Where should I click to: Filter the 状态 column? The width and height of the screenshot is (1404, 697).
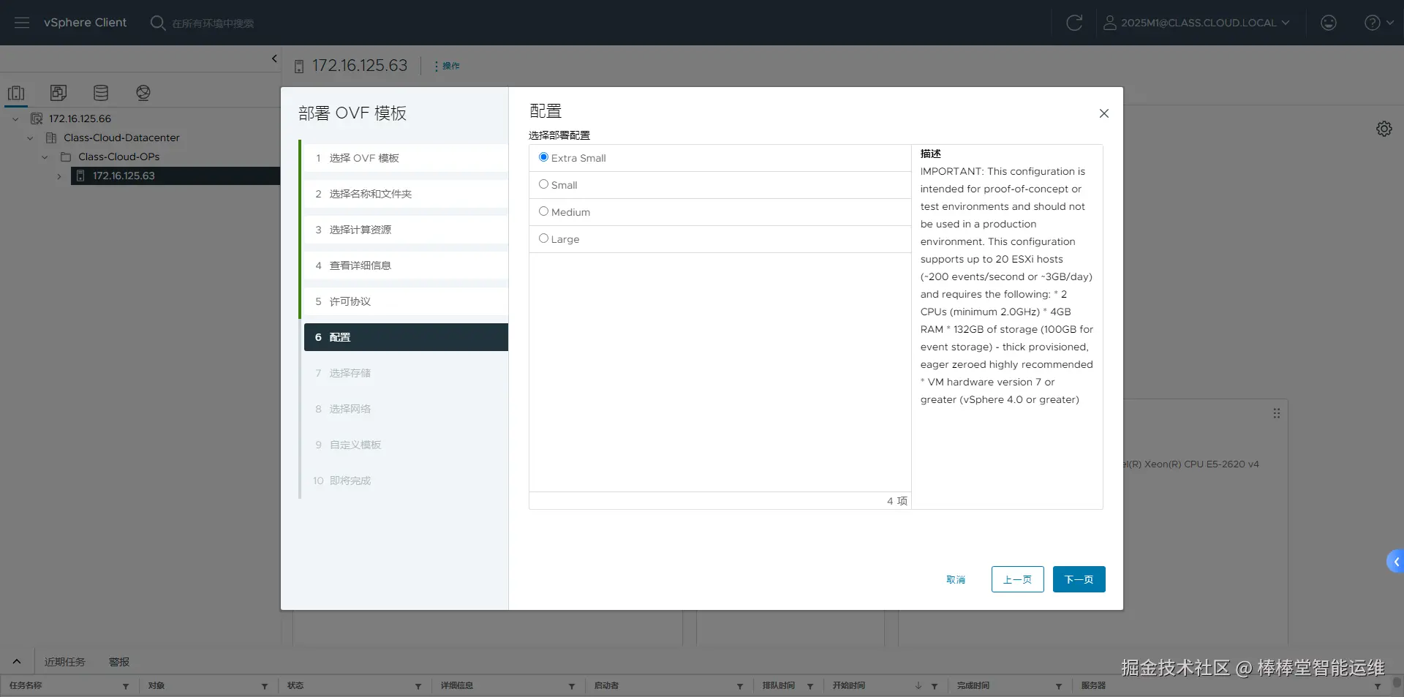(x=418, y=686)
